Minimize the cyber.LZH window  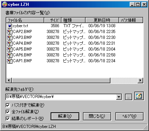(x=132, y=4)
